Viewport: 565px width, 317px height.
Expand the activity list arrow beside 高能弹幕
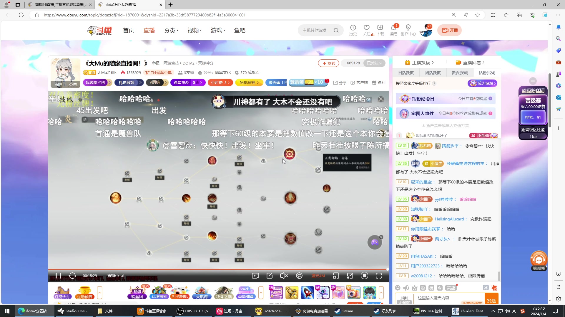coord(261,293)
